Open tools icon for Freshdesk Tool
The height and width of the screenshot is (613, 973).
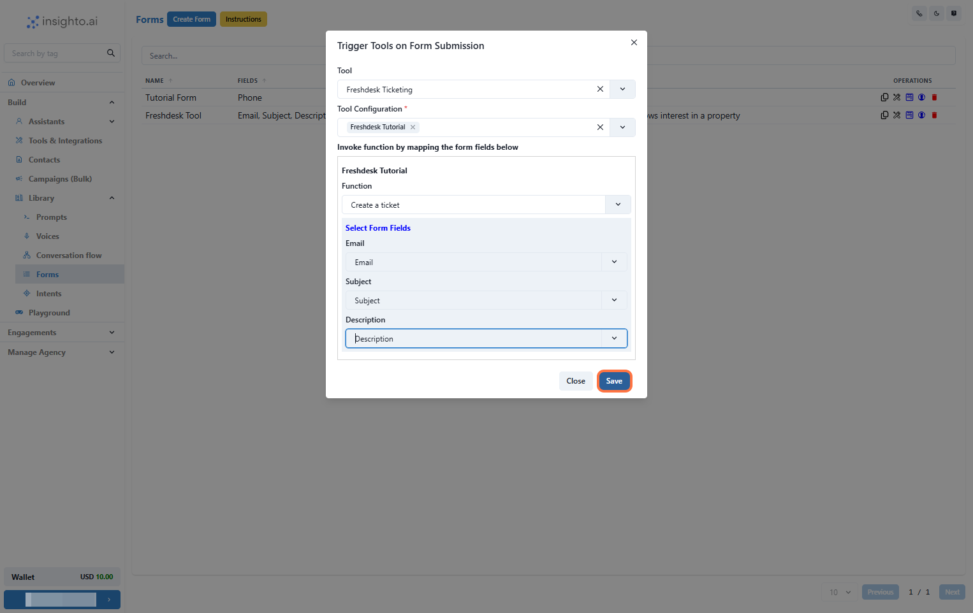tap(897, 115)
